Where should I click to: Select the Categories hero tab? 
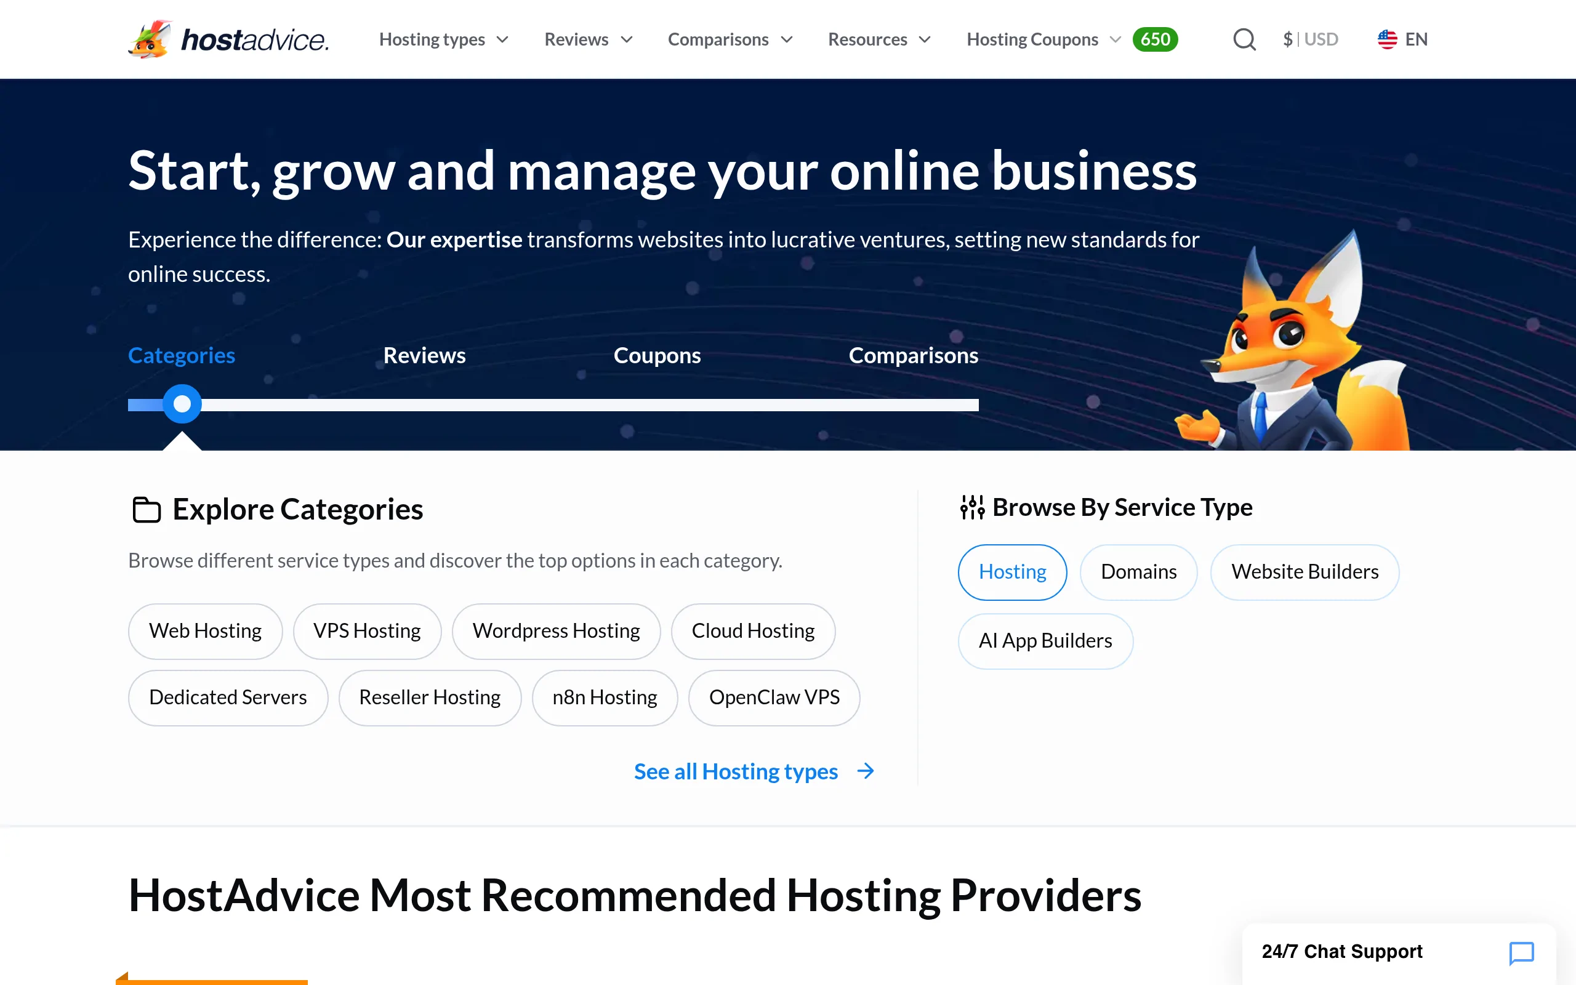click(x=181, y=355)
